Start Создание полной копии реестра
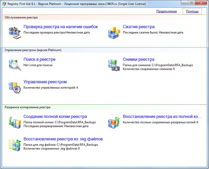This screenshot has height=169, width=209. point(55,116)
